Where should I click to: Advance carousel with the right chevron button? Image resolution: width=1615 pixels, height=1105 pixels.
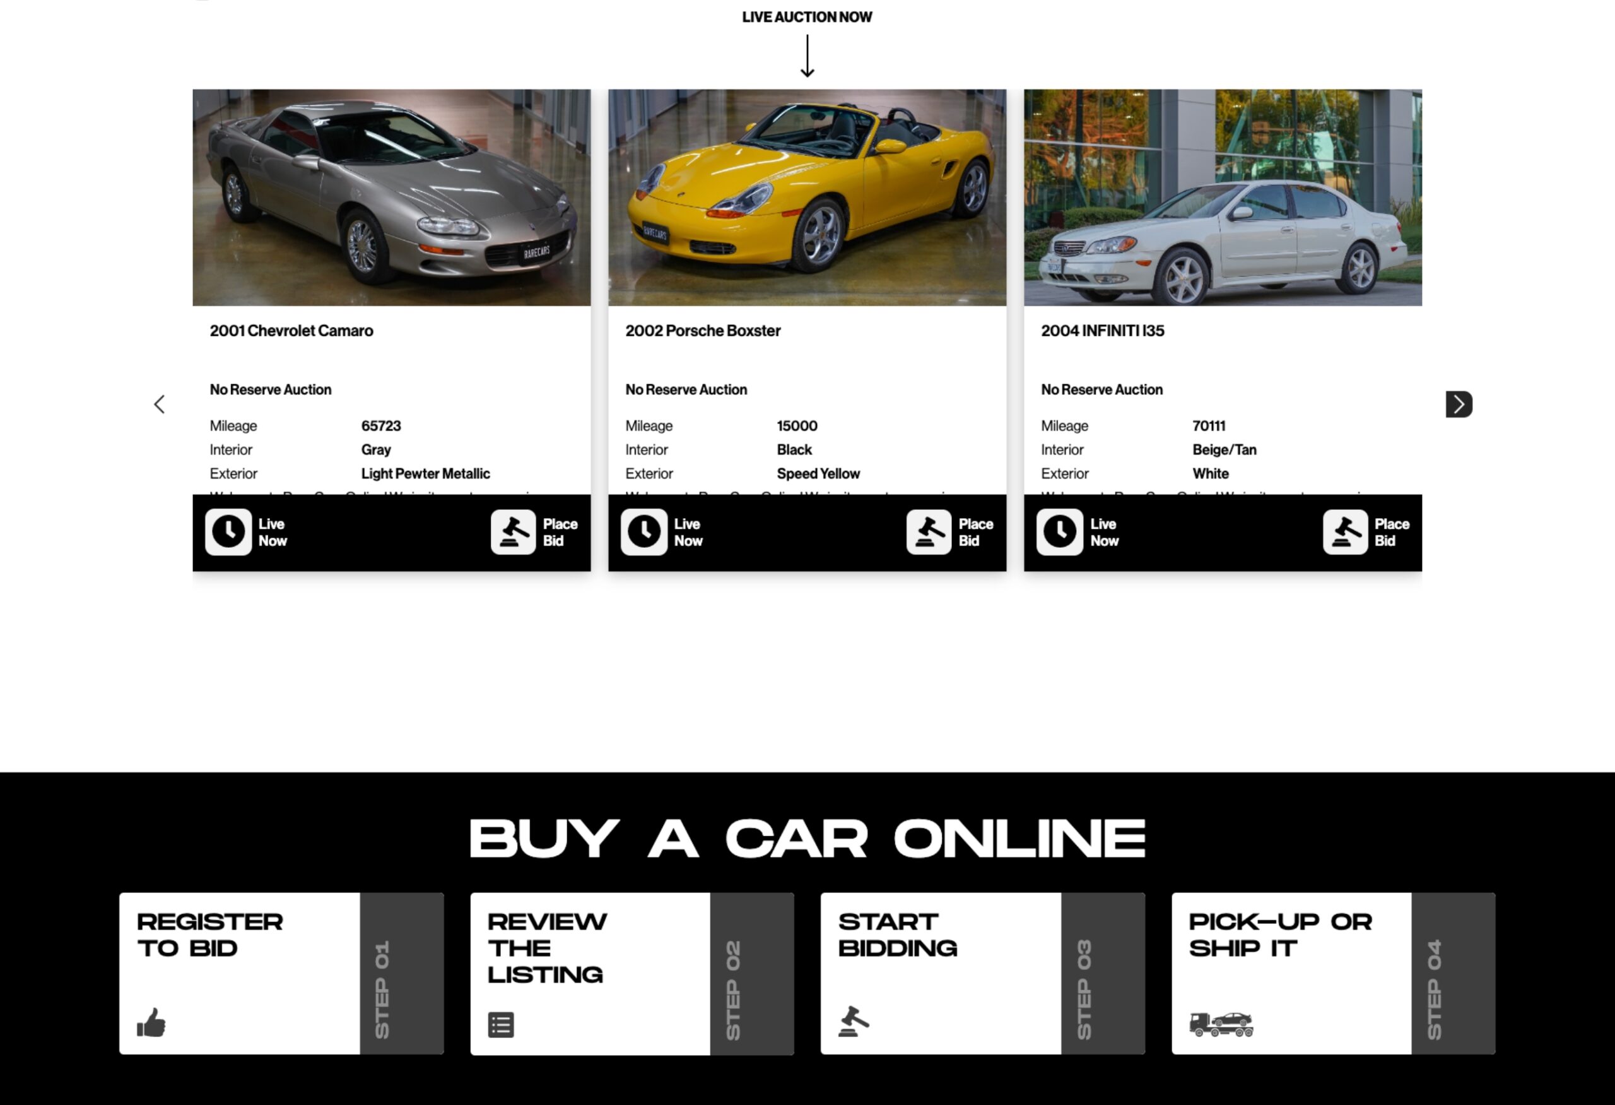[x=1459, y=405]
